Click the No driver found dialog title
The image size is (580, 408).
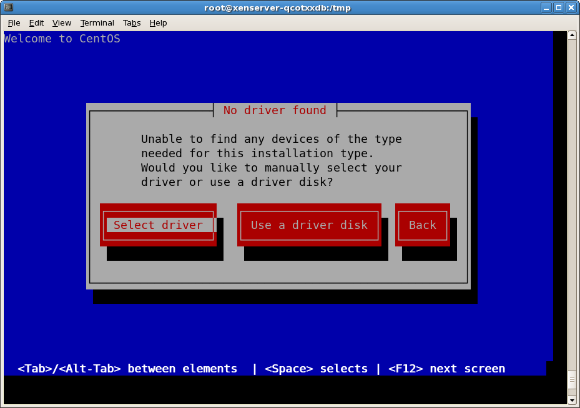[x=275, y=110]
